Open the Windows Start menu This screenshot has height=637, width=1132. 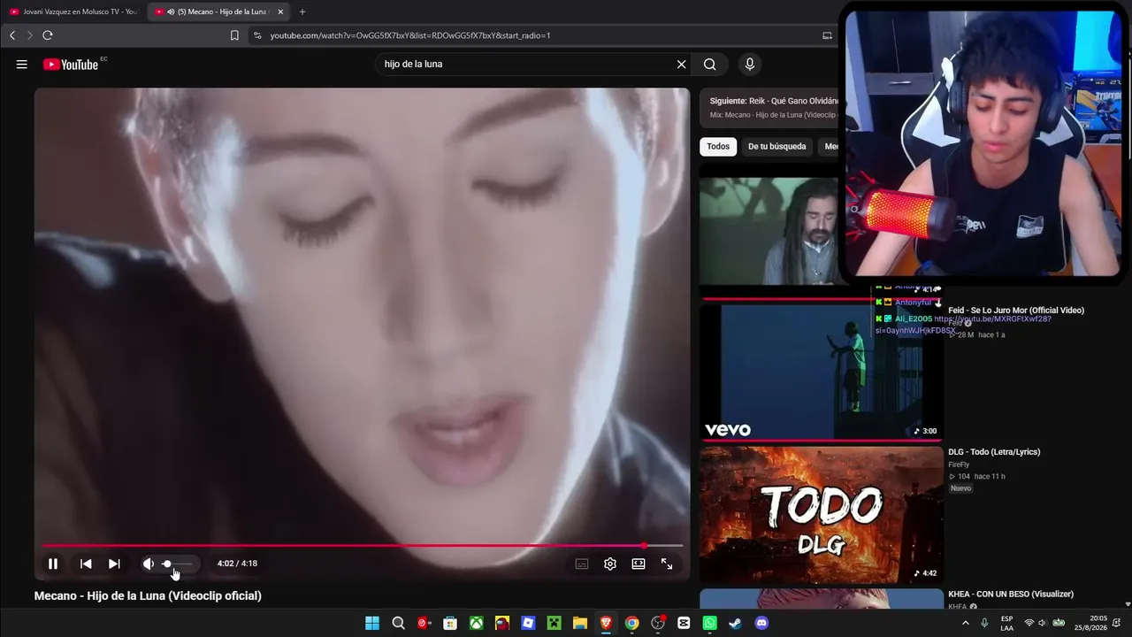click(x=372, y=623)
